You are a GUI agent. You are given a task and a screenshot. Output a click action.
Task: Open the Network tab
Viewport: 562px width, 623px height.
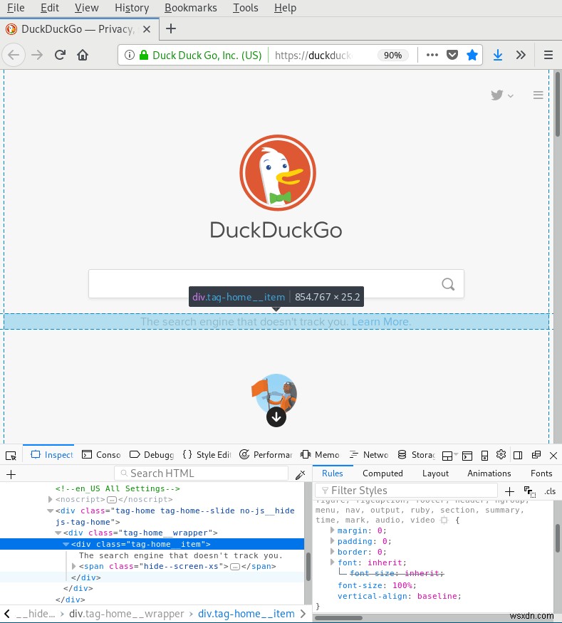click(369, 455)
